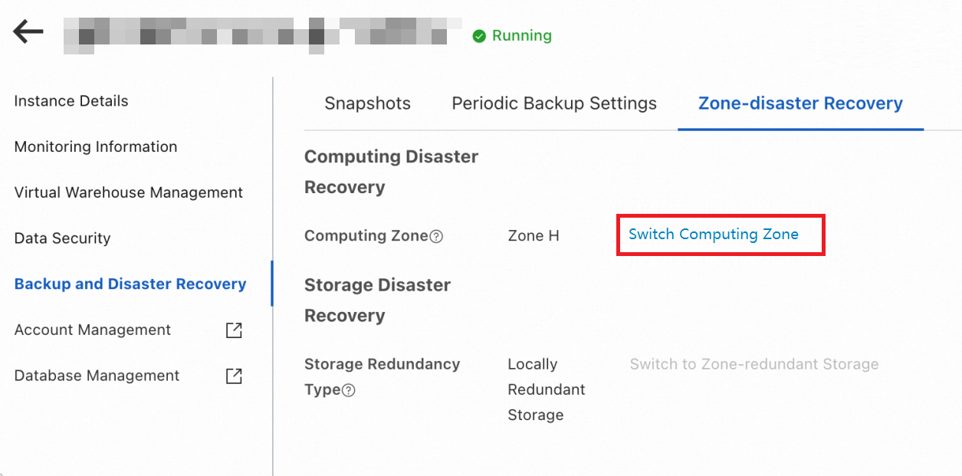
Task: Select Data Security in the sidebar
Action: (62, 238)
